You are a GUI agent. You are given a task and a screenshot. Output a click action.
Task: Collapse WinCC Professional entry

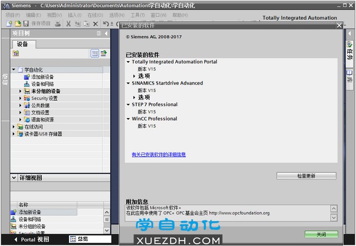(x=128, y=119)
